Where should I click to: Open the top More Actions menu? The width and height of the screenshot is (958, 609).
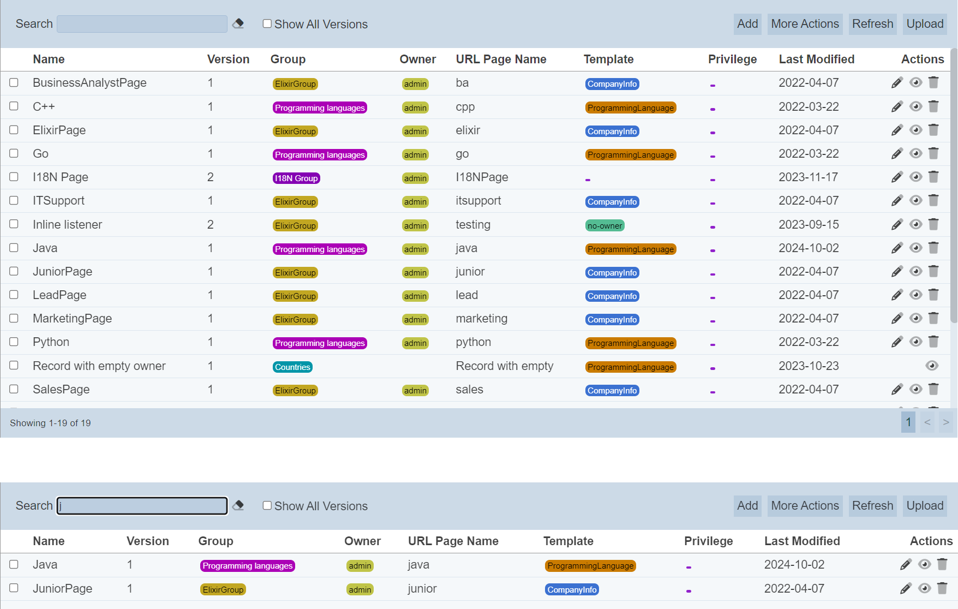(x=805, y=24)
